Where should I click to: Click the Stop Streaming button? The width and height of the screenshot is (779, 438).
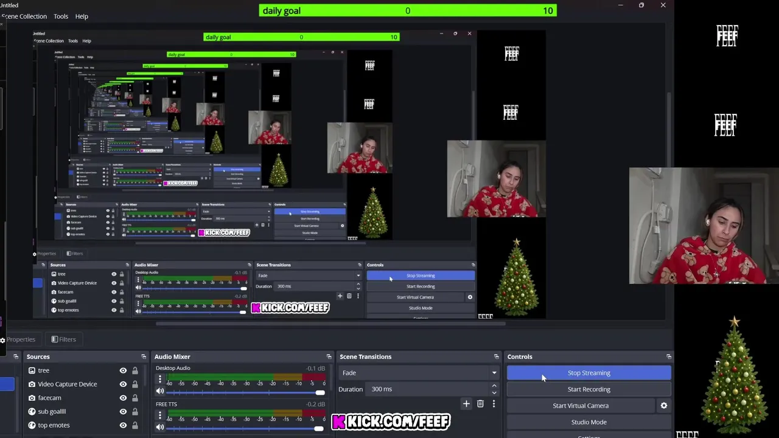[x=589, y=373]
